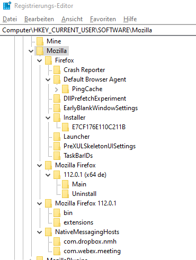Collapse the Mozilla key
196x260 pixels.
(x=31, y=51)
